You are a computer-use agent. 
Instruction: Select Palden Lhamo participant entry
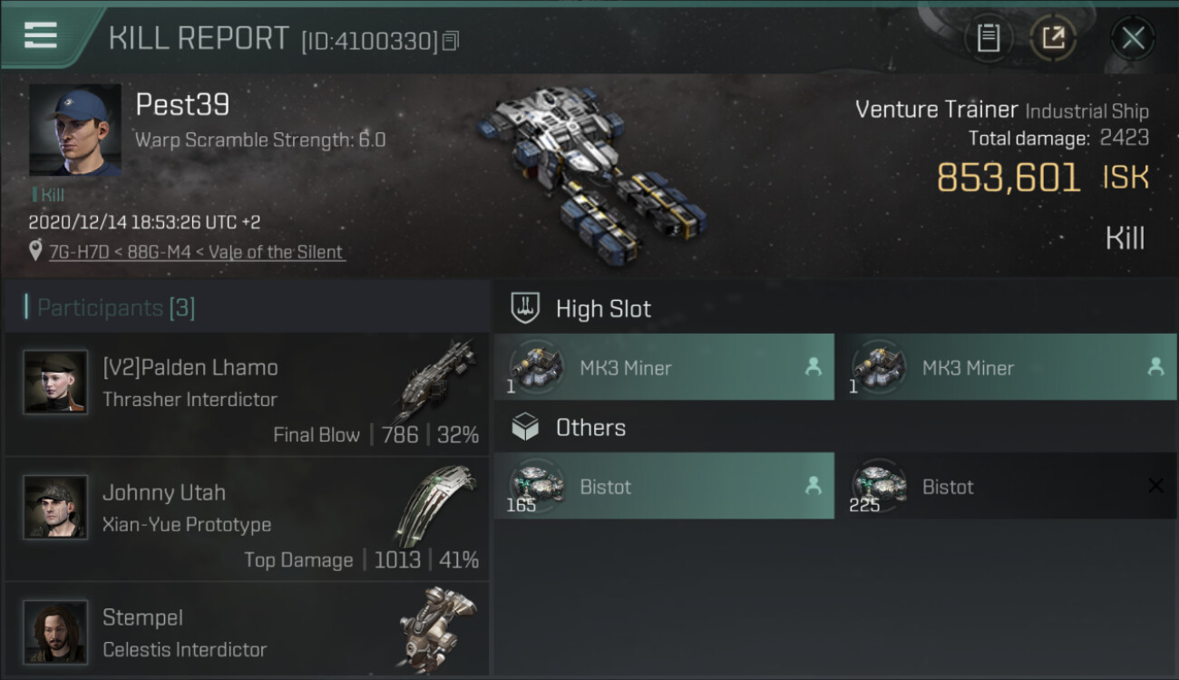point(247,393)
